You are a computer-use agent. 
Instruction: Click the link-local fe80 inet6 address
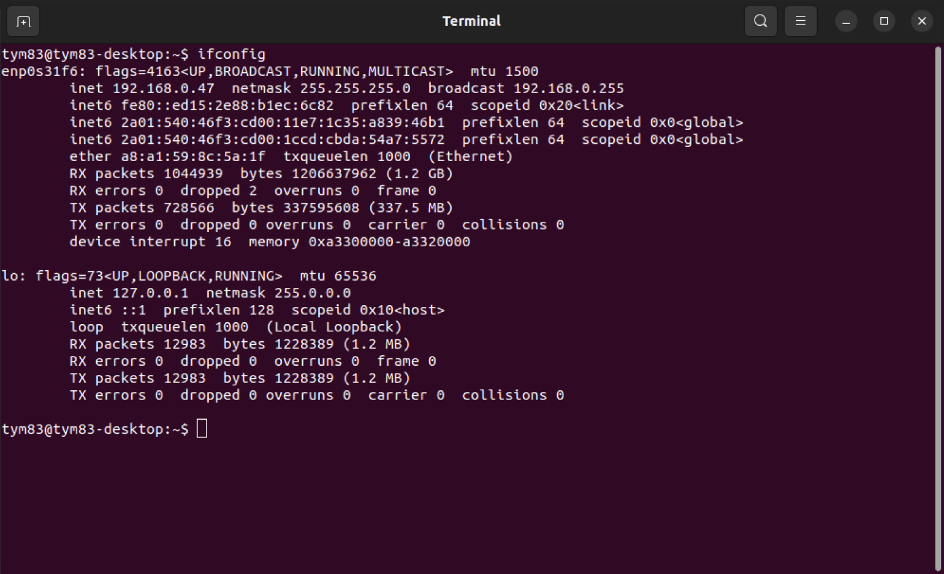[x=227, y=105]
